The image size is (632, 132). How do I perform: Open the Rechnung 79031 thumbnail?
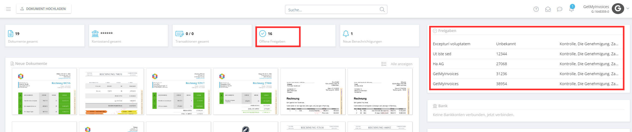pyautogui.click(x=112, y=92)
